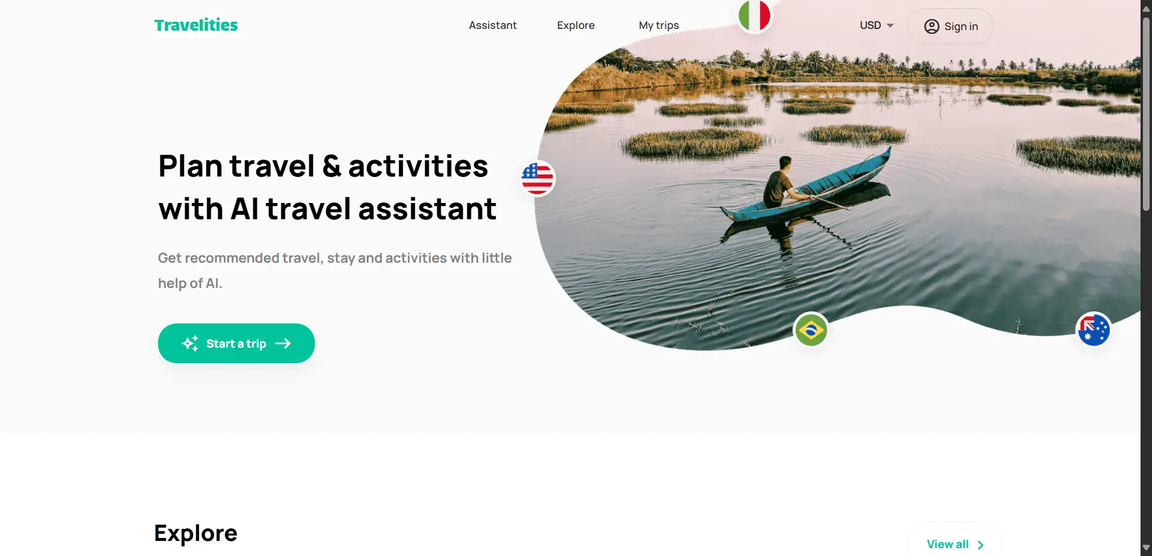Screen dimensions: 1152x556
Task: Click the Australia flag icon
Action: click(x=1093, y=330)
